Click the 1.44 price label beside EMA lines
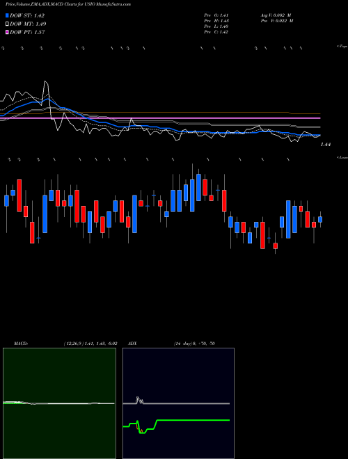348x459 pixels. point(326,145)
